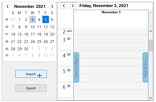Select week number 47 row
This screenshot has height=102, width=156.
(x=7, y=34)
